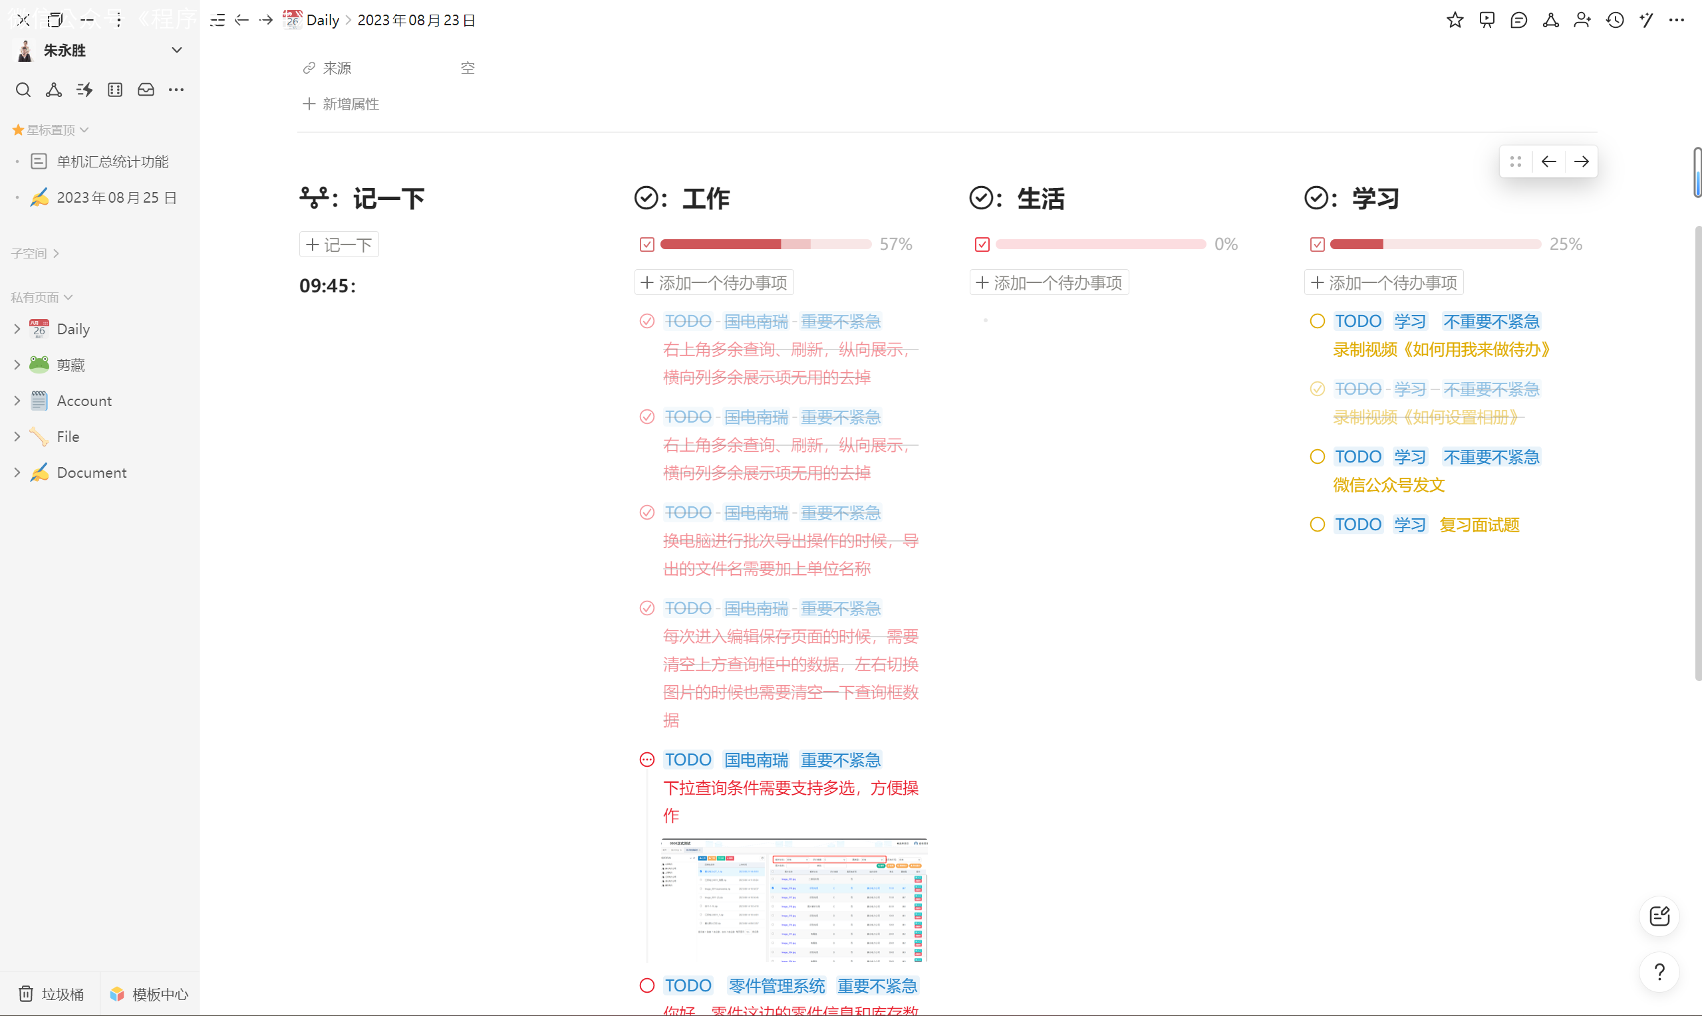The image size is (1702, 1016).
Task: Click the inbox icon in sidebar
Action: 144,91
